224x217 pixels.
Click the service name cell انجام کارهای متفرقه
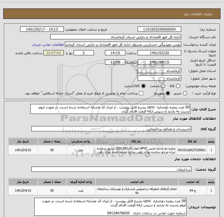tap(137, 190)
